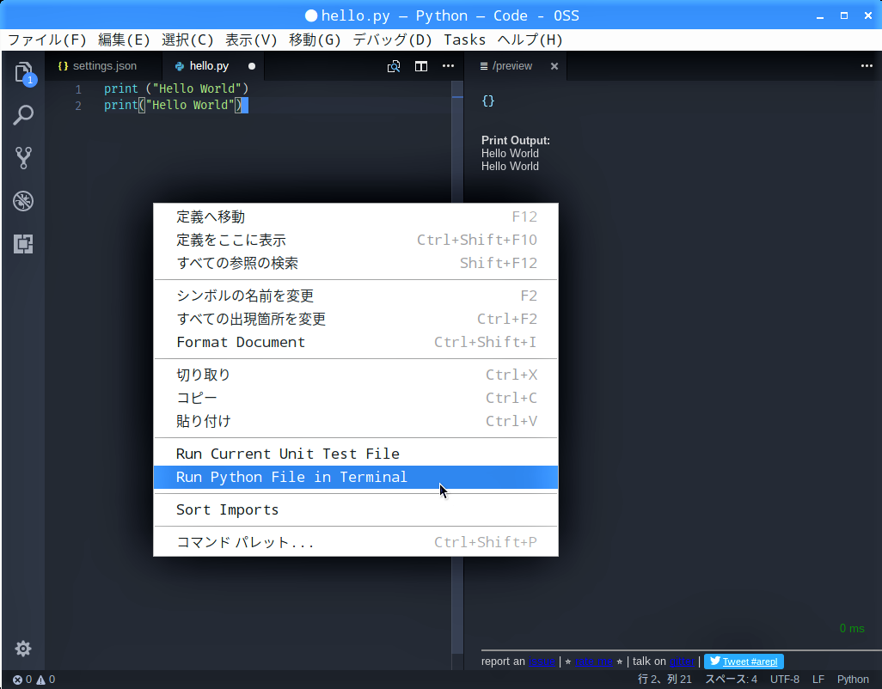The height and width of the screenshot is (689, 882).
Task: Open the Explorer view in the activity bar
Action: pos(23,72)
